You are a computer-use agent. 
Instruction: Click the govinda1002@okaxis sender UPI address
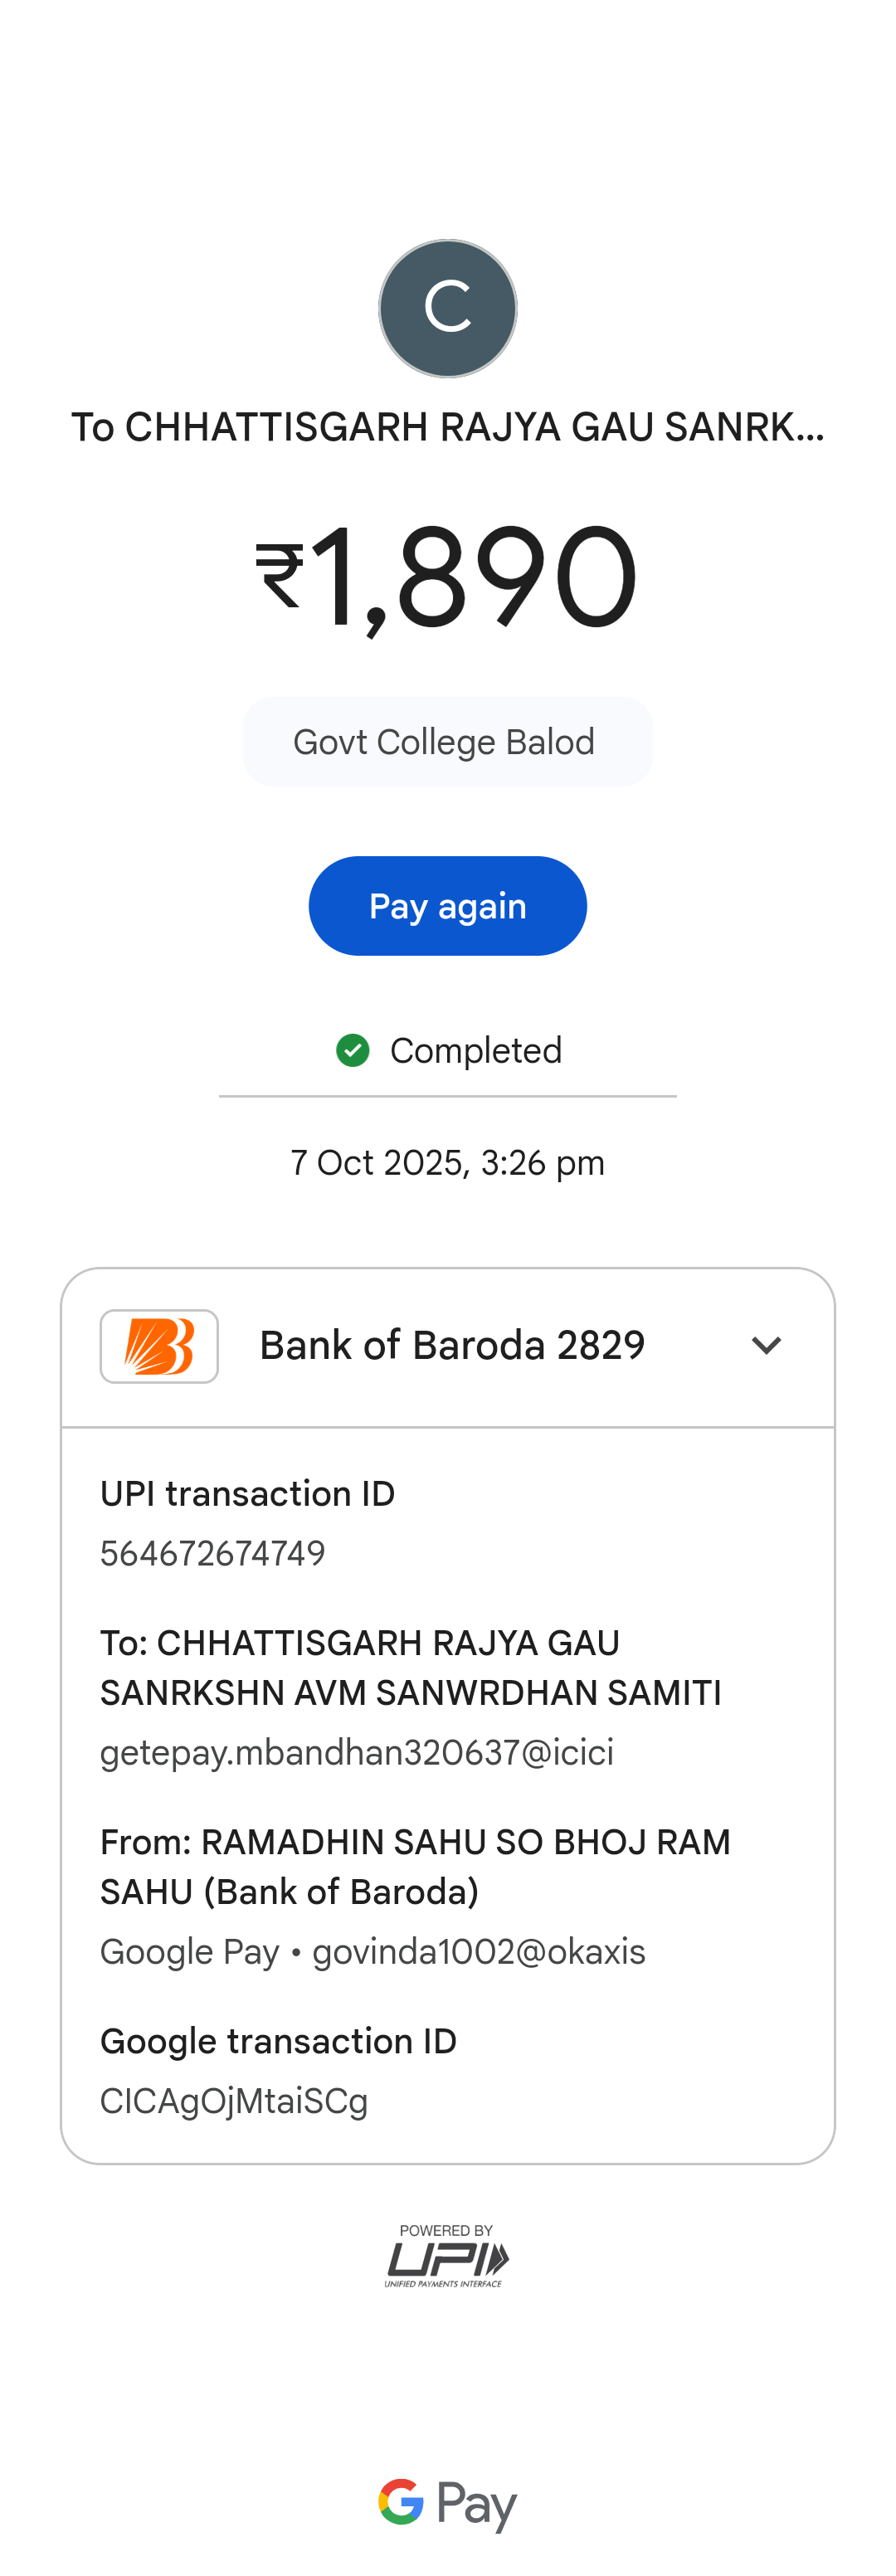pos(479,1951)
